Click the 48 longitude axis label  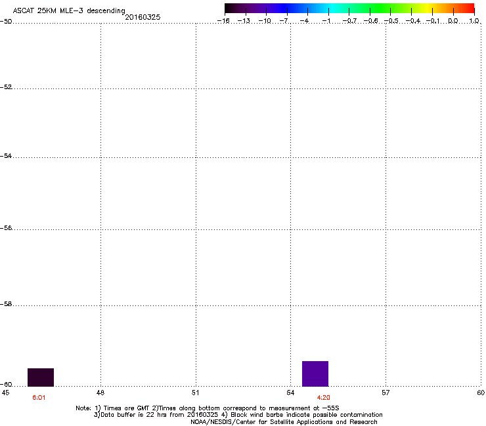tap(100, 393)
